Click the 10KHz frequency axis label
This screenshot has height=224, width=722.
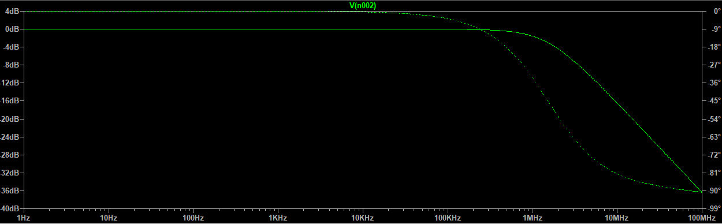(363, 218)
